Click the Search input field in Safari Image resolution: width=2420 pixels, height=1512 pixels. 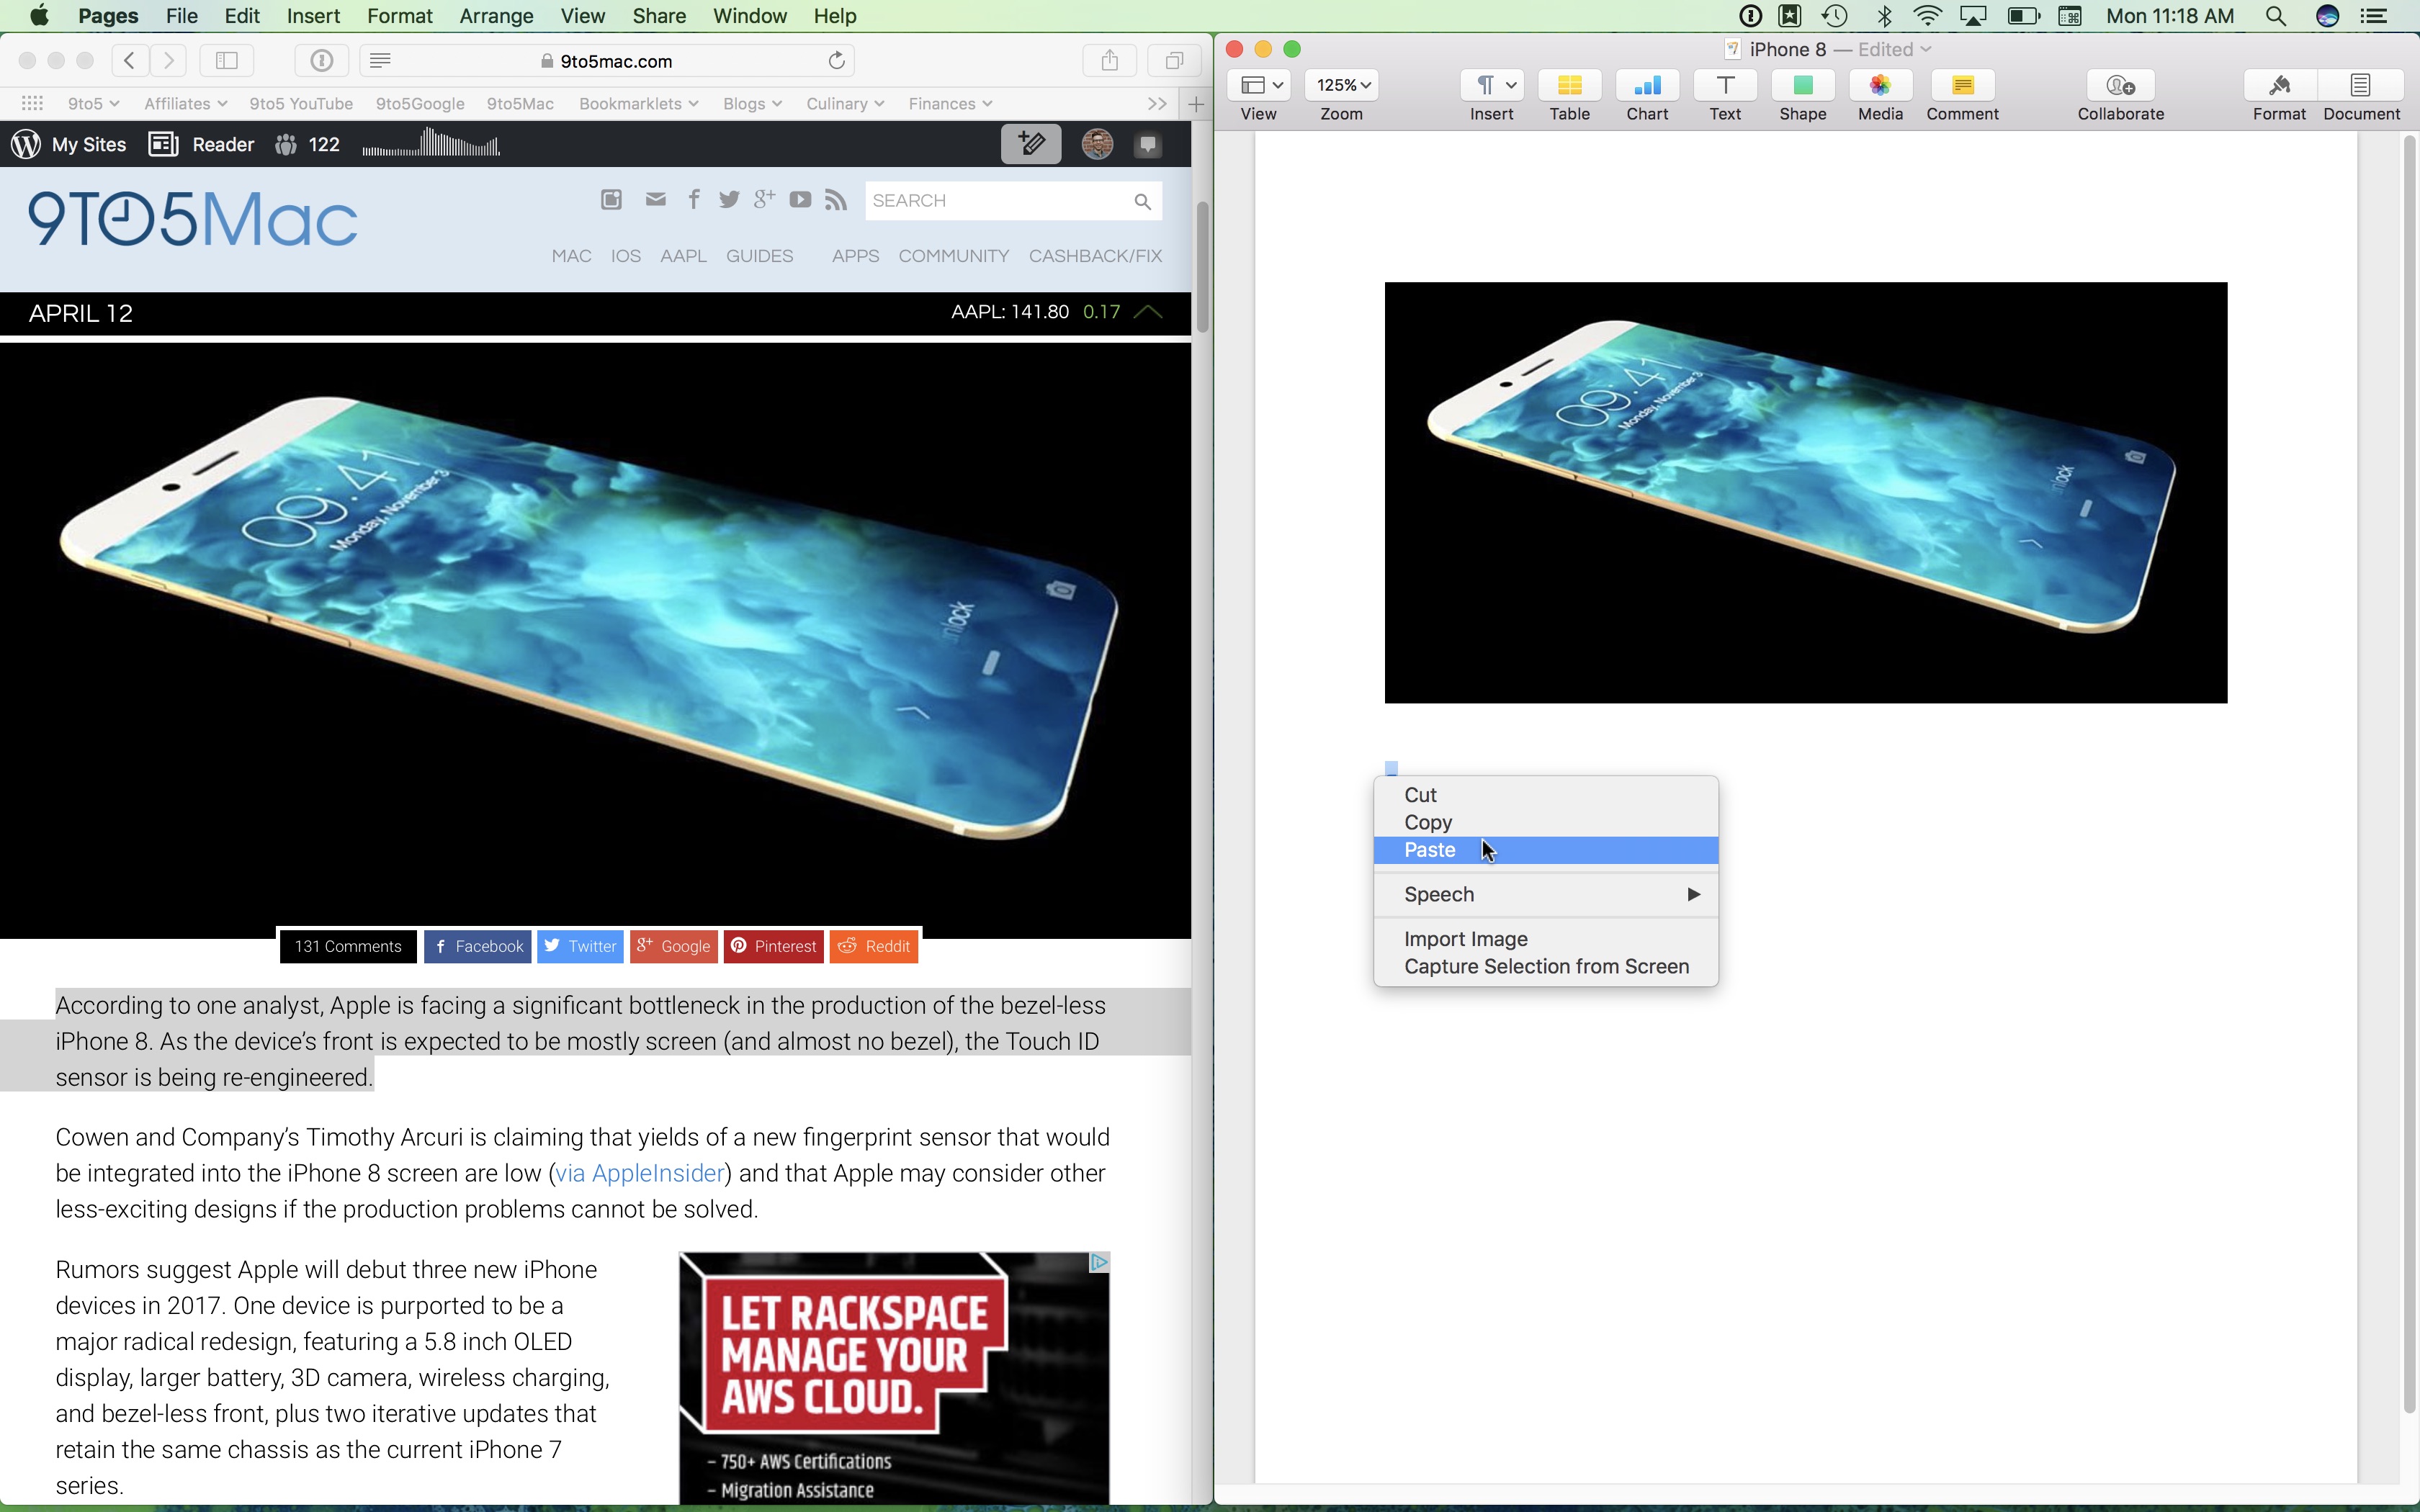pyautogui.click(x=1002, y=199)
